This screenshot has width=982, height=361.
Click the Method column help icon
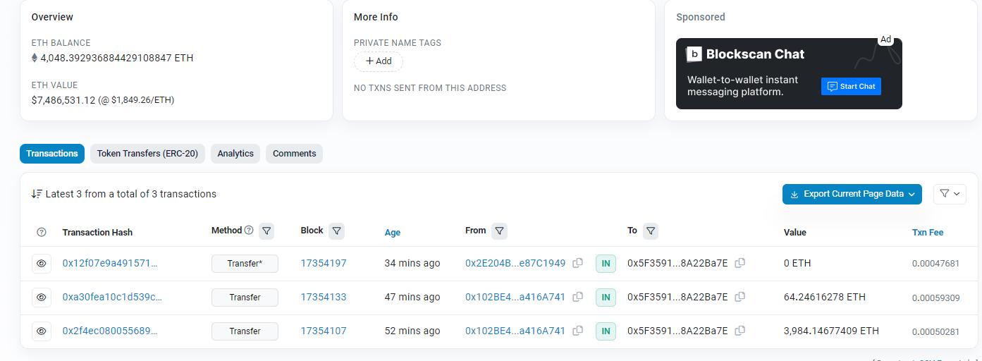coord(248,231)
